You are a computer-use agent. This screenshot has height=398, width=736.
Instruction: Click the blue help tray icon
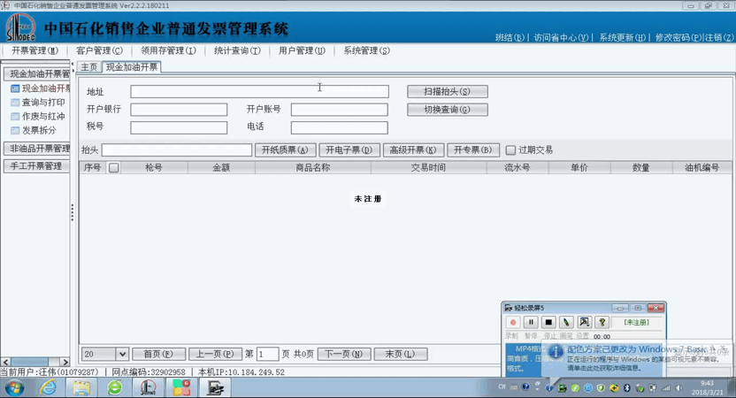point(525,387)
